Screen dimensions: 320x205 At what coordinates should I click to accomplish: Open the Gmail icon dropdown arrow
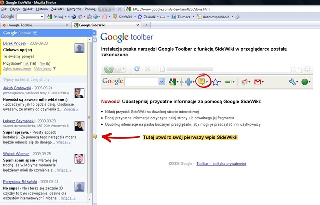tap(109, 17)
